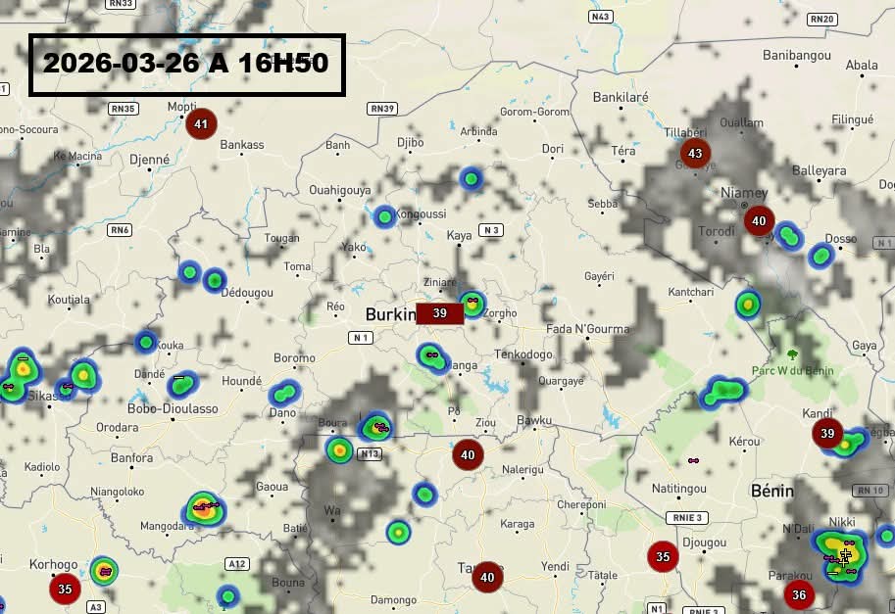895x614 pixels.
Task: Click the 2026-03-26 A 16H50 timestamp box
Action: point(186,65)
